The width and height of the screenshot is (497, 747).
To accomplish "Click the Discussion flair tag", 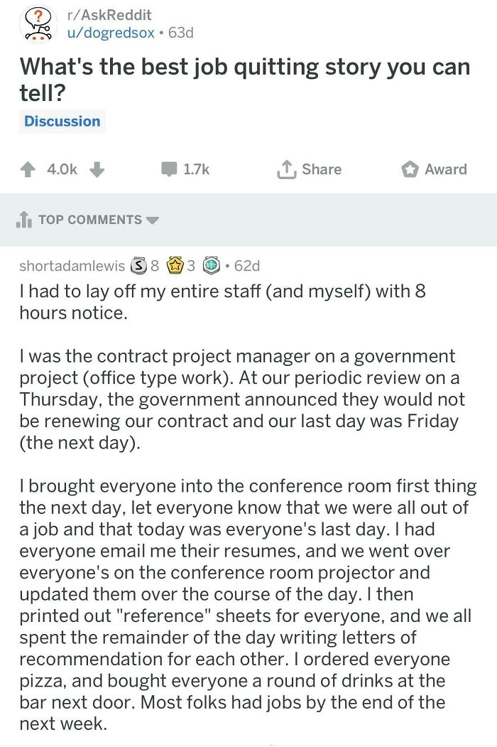I will point(62,121).
